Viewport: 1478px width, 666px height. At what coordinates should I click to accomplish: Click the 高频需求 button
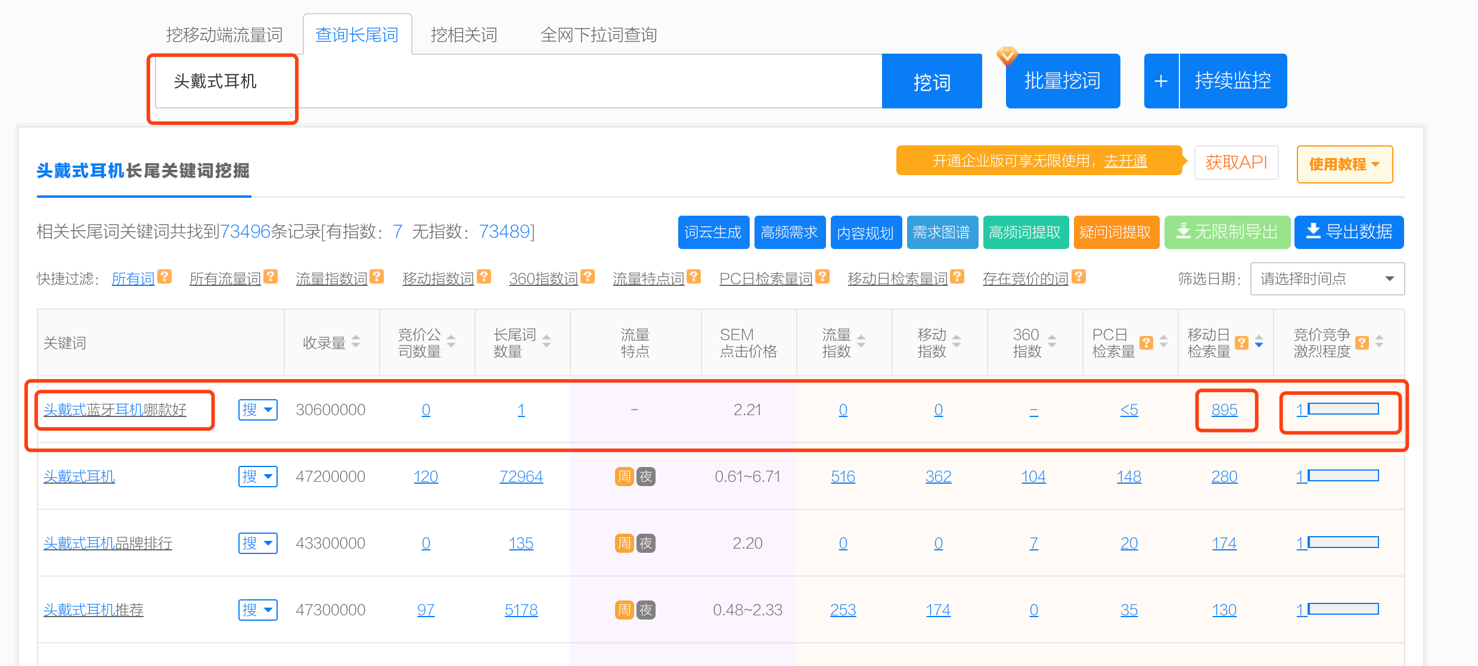pos(790,232)
